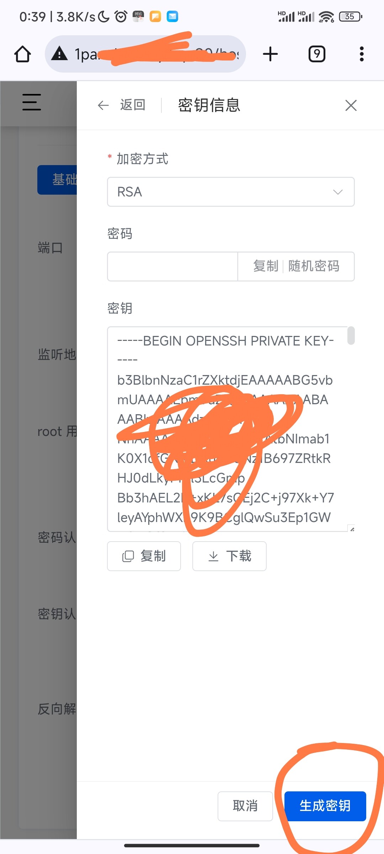Tap the hamburger menu icon

coord(32,102)
